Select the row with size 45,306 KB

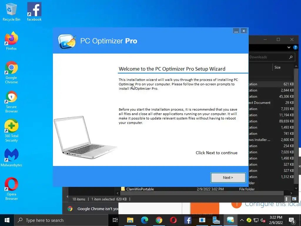click(x=271, y=97)
